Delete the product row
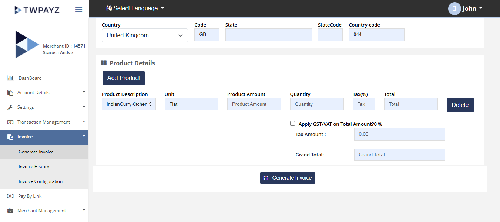The height and width of the screenshot is (222, 500). click(x=460, y=105)
